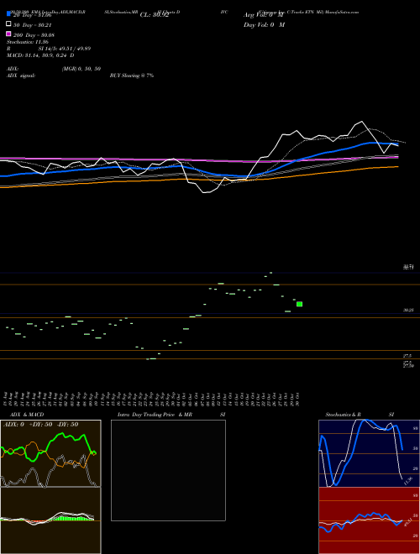Click 'Intra Day Trading Price & MR' title
Viewport: 420px width, 554px height.
tap(155, 415)
